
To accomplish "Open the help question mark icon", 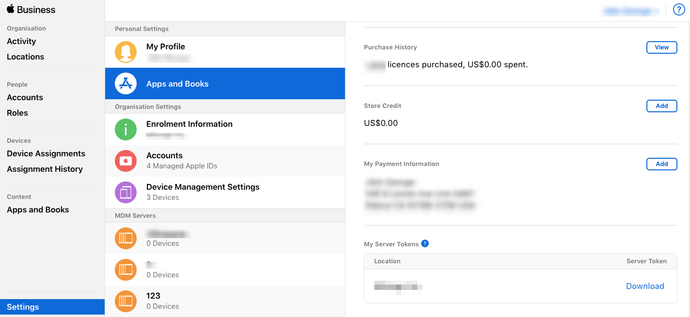I will click(678, 9).
